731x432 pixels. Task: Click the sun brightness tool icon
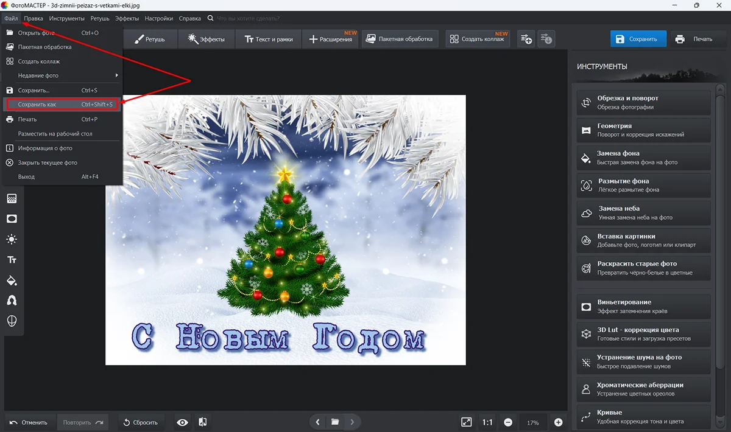(x=12, y=239)
